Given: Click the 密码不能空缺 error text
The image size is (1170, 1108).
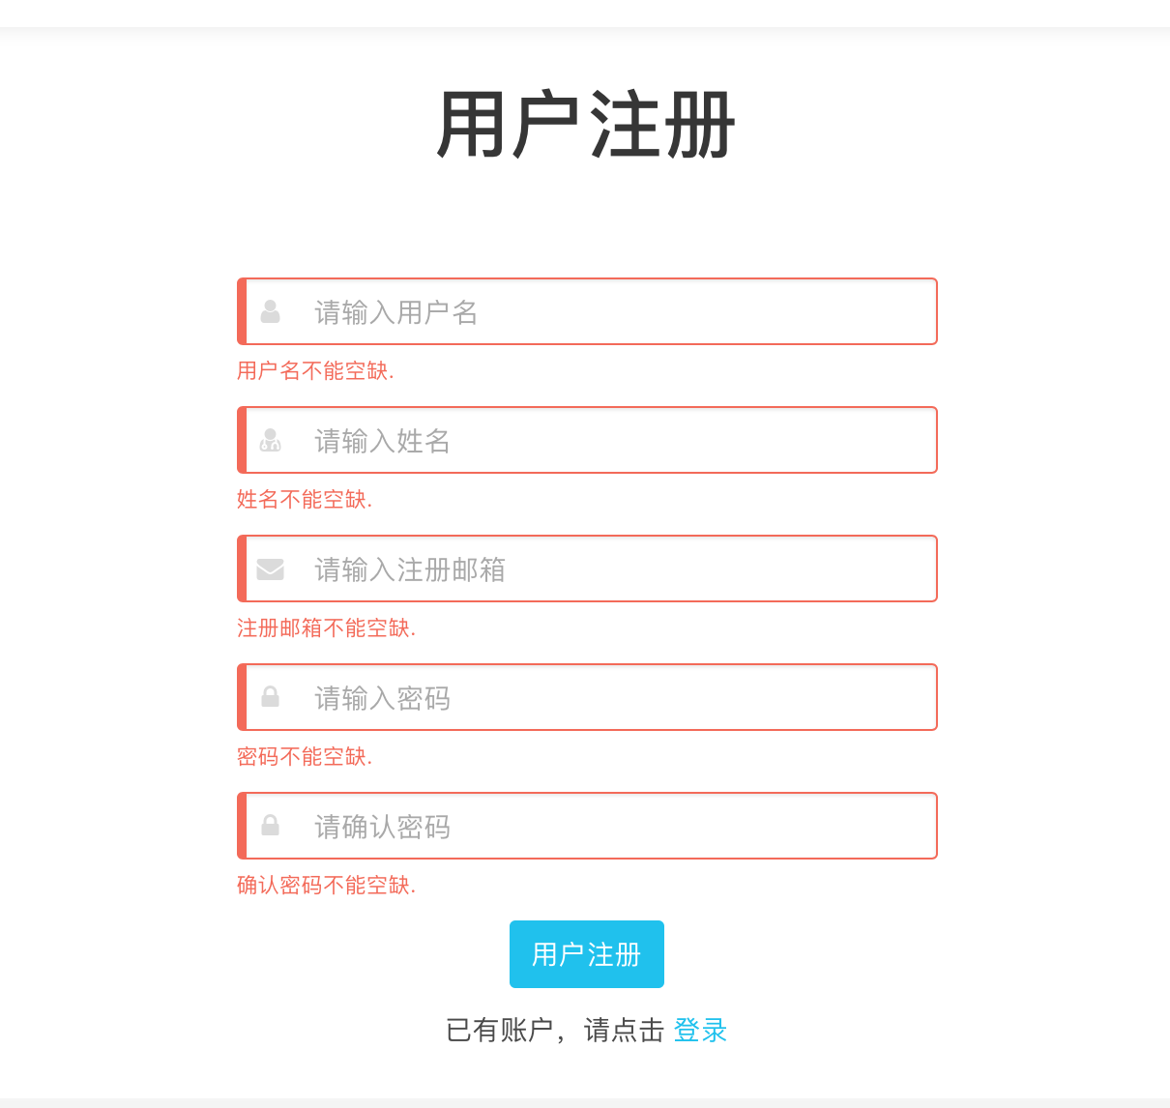Looking at the screenshot, I should pos(305,757).
